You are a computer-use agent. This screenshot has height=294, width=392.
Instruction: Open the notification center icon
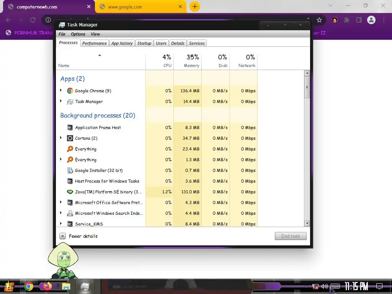[379, 286]
